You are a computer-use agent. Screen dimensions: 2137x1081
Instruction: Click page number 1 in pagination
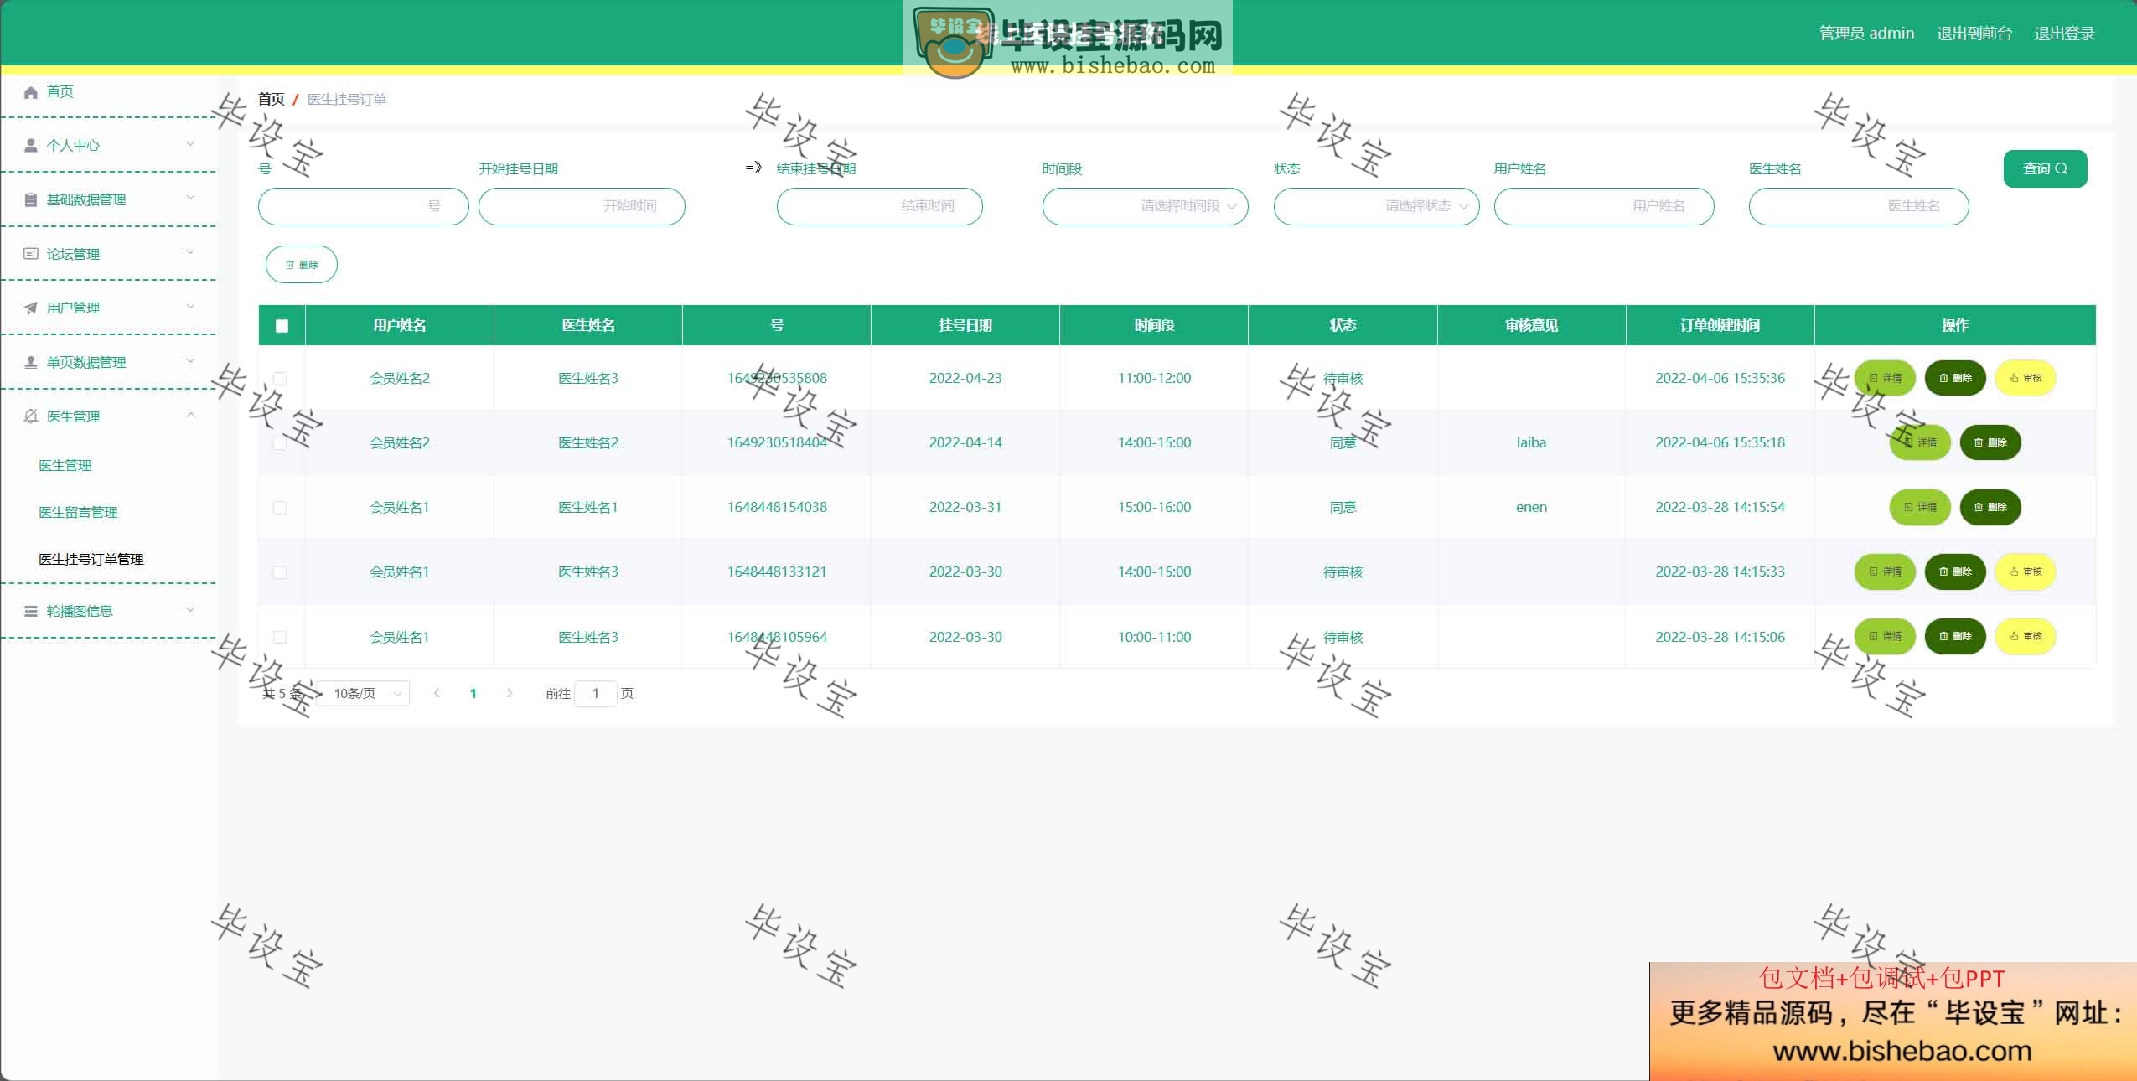click(x=473, y=693)
